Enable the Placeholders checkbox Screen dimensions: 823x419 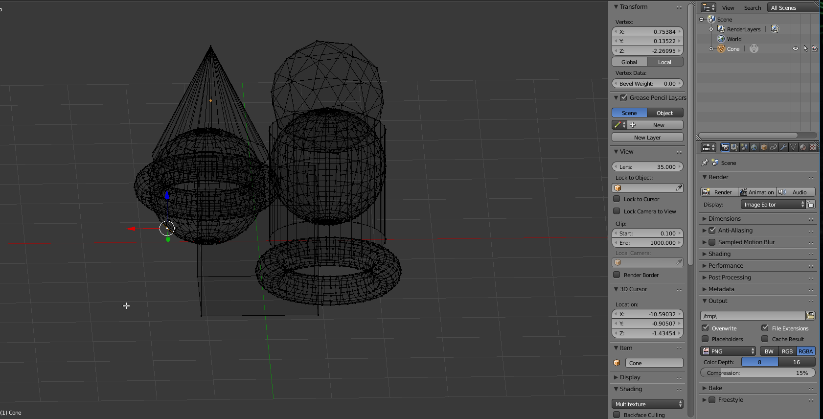pyautogui.click(x=705, y=339)
